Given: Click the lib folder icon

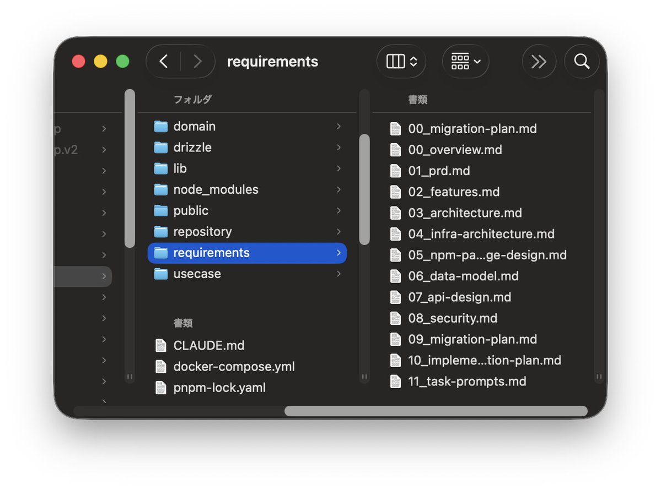Looking at the screenshot, I should tap(160, 168).
